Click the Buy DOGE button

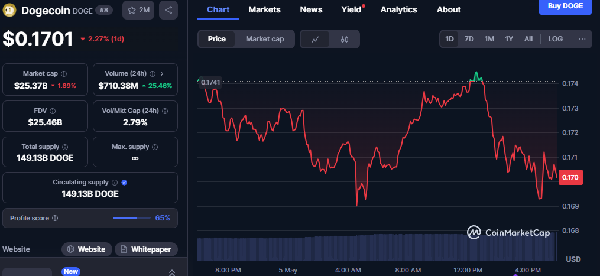pos(565,7)
